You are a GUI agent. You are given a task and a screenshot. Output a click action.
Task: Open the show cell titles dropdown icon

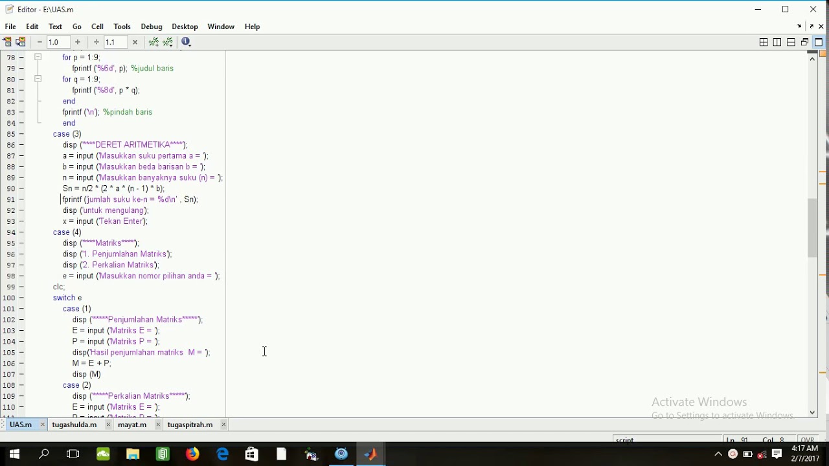tap(168, 42)
